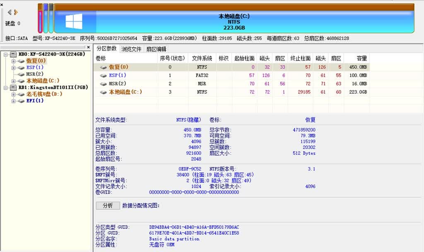Click the drive icon beside 本地磁盘(C:) table row

point(103,92)
